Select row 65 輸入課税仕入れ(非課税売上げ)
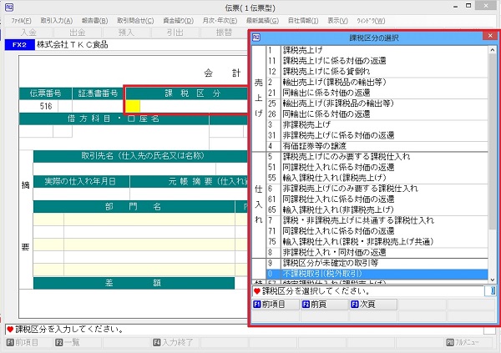The image size is (501, 353). tap(377, 210)
